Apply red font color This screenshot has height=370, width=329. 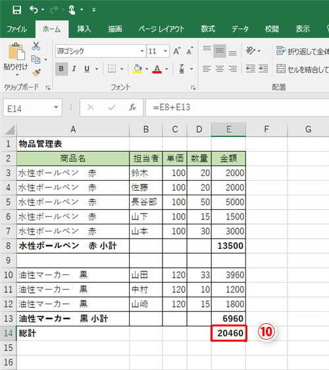[157, 69]
